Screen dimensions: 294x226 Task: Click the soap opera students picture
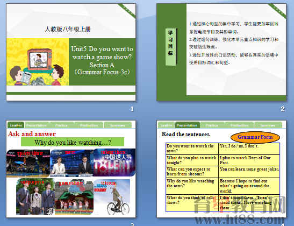35,197
